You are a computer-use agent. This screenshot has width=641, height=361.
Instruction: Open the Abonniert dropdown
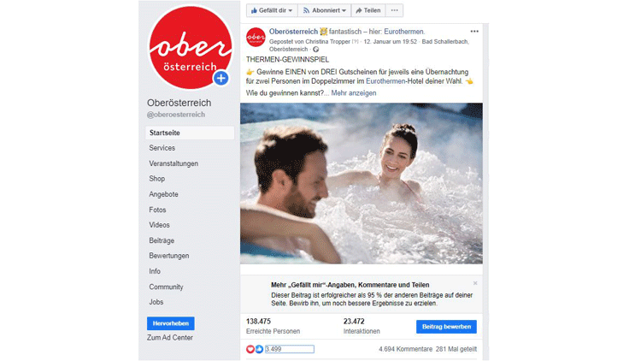[x=325, y=10]
